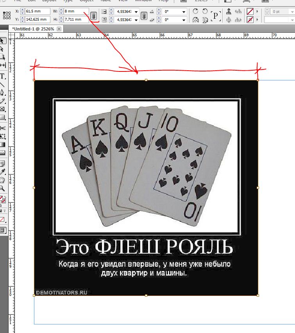Toggle formatting affects container button
Image resolution: width=295 pixels, height=333 pixels.
coord(1,211)
